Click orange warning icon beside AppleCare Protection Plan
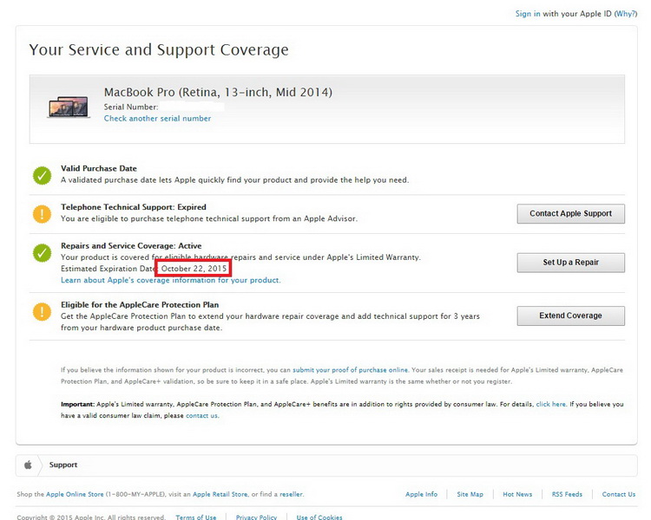Screen dimensions: 651x520 42,310
